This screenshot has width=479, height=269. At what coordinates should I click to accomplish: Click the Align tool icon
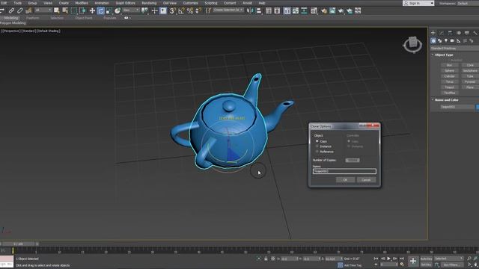point(259,10)
